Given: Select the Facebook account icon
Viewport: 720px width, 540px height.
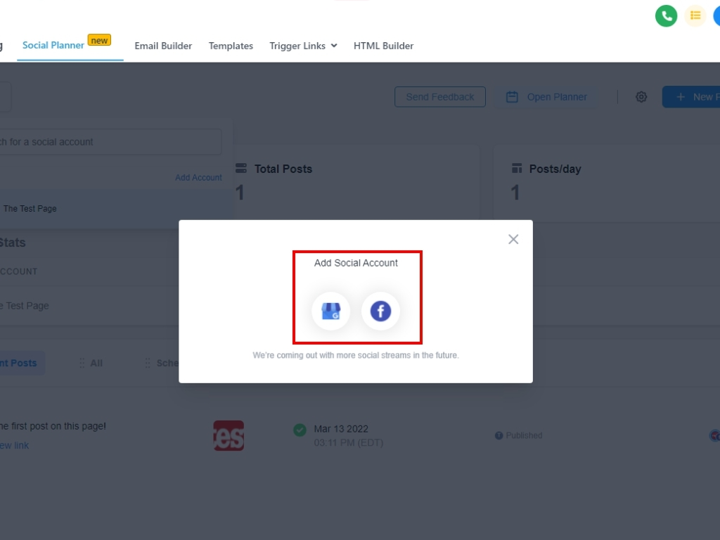Looking at the screenshot, I should pyautogui.click(x=380, y=311).
